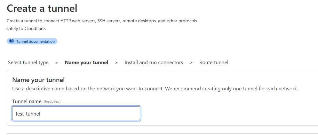Click the intro paragraph about connecting HTTP web servers
This screenshot has width=318, height=135.
[x=102, y=25]
